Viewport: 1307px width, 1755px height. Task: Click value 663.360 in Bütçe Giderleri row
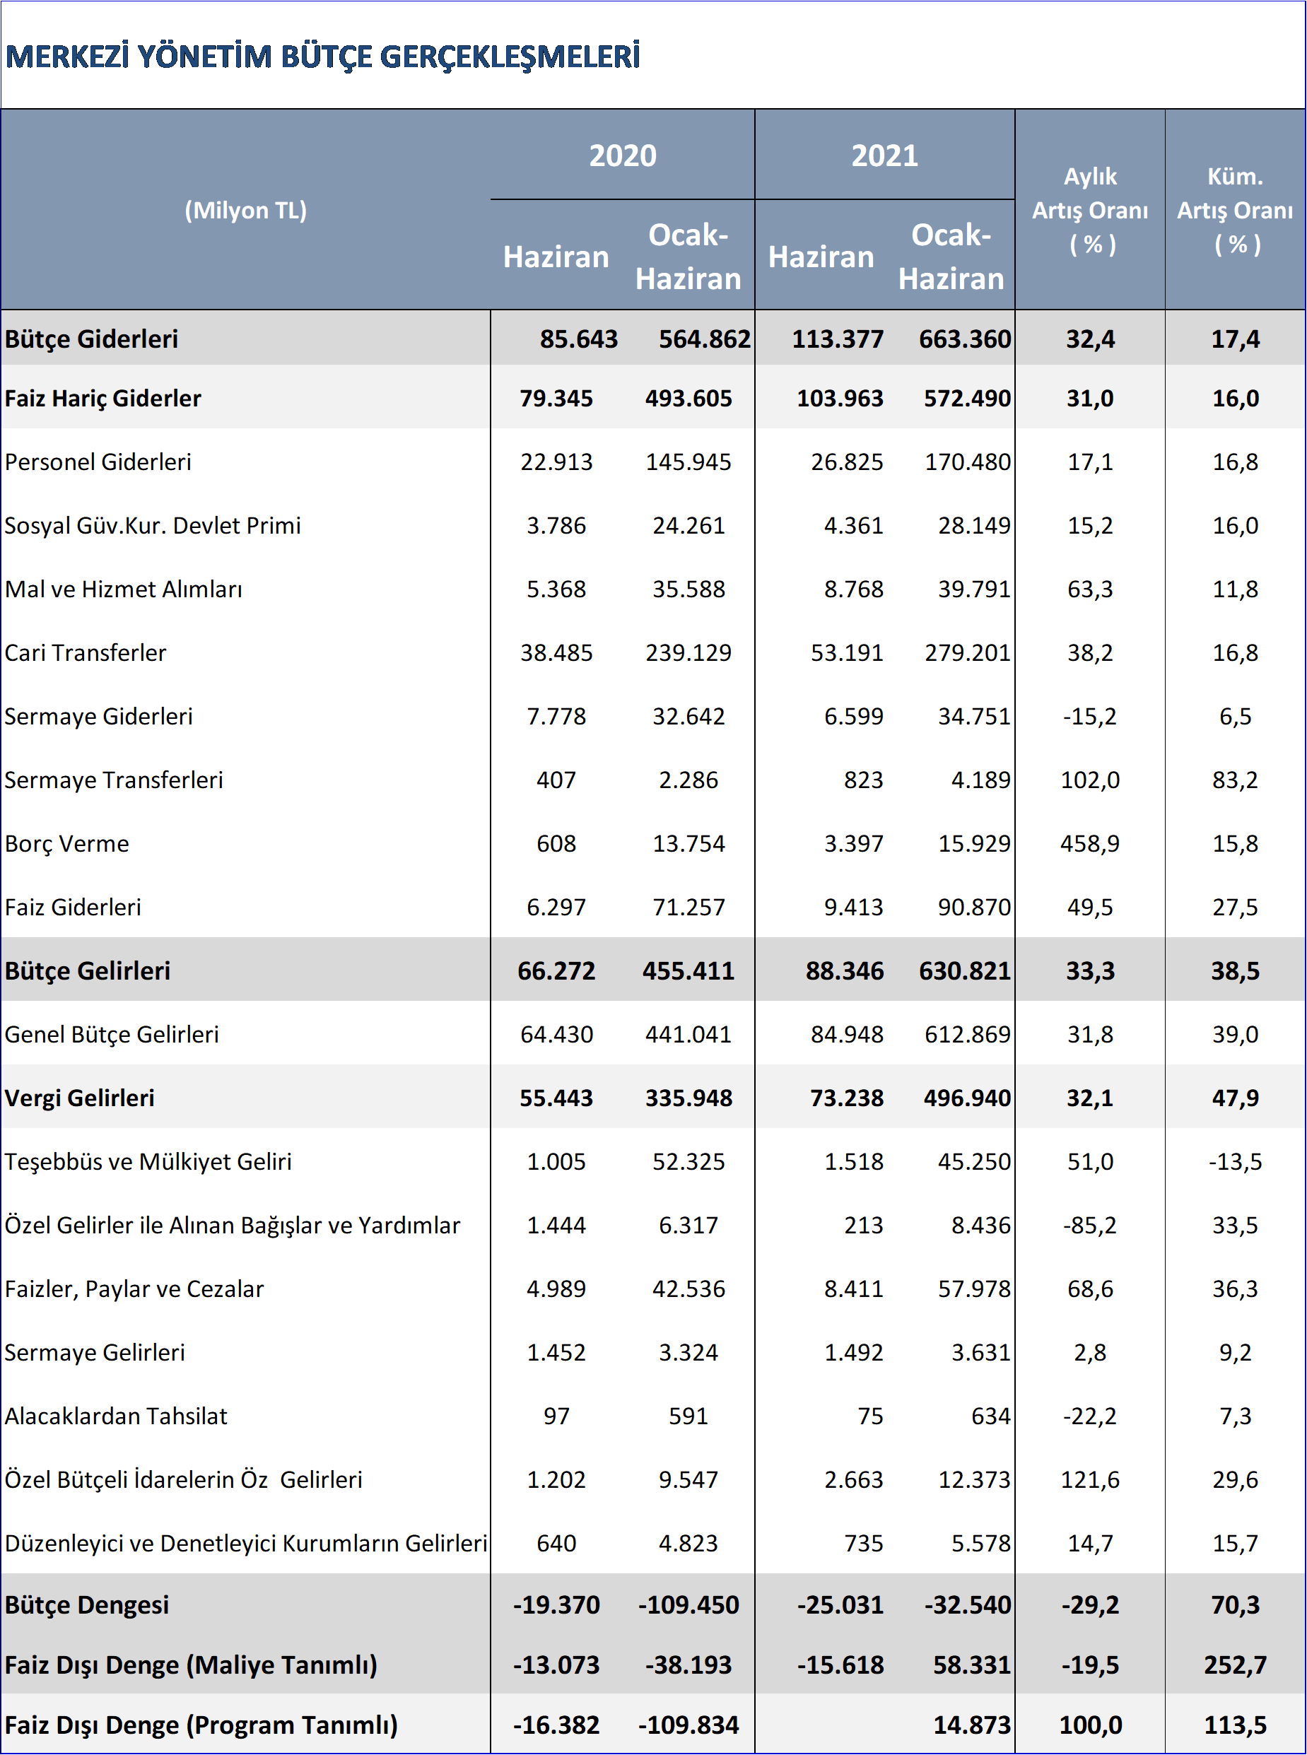pos(964,339)
